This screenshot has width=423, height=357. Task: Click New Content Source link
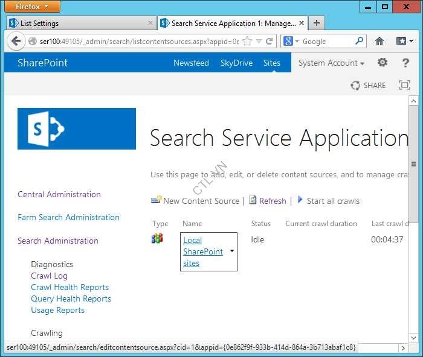[x=201, y=201]
